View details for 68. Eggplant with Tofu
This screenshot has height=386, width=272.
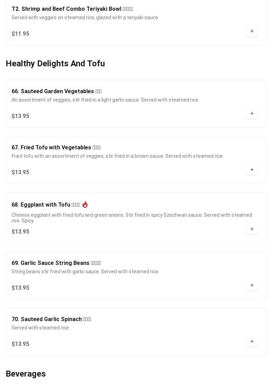coord(41,205)
